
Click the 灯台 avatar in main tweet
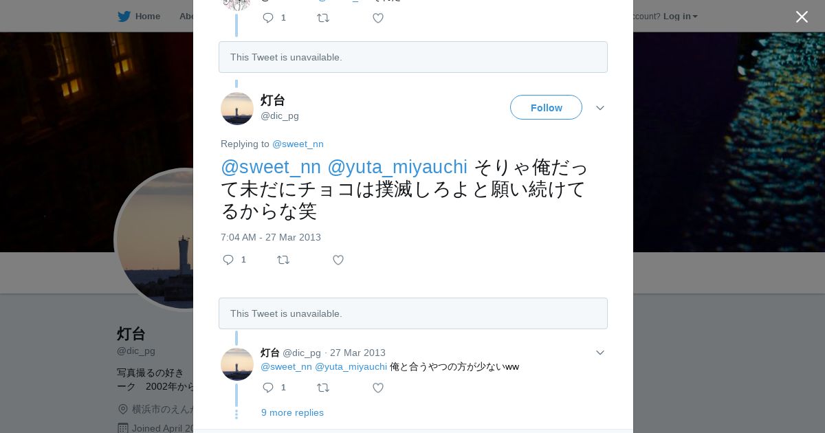pyautogui.click(x=237, y=109)
